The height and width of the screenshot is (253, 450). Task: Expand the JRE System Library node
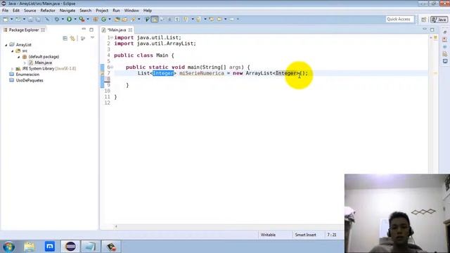point(13,69)
